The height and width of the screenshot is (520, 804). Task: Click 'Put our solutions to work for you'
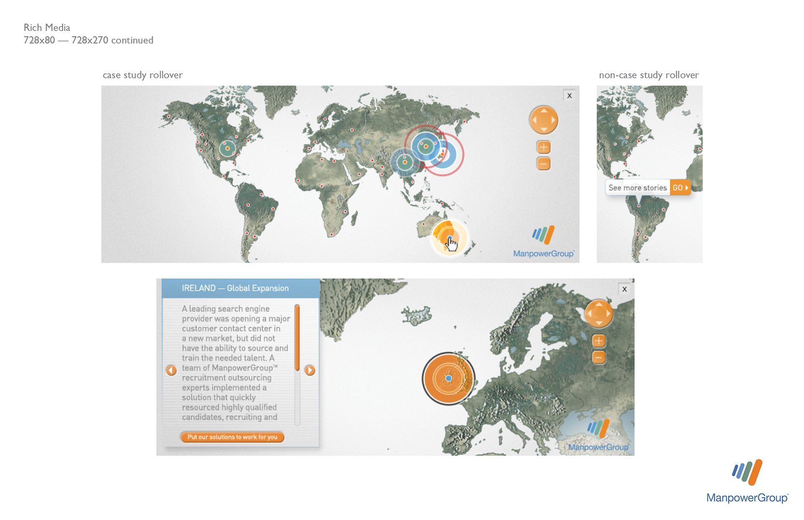(232, 437)
